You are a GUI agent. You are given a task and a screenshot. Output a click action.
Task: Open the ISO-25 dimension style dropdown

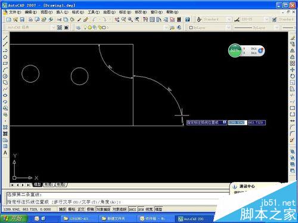click(x=266, y=20)
